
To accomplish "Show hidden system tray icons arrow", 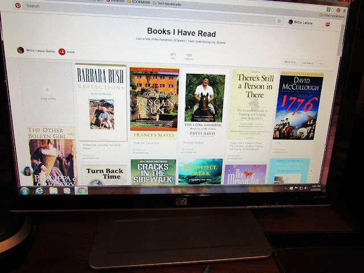I will 286,188.
